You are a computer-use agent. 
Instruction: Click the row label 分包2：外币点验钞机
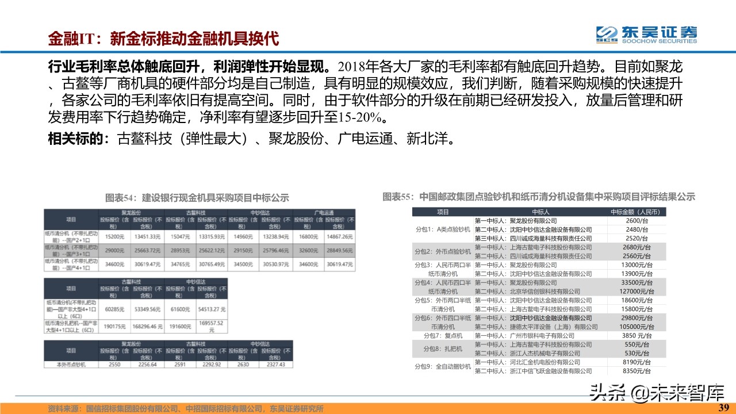click(443, 251)
